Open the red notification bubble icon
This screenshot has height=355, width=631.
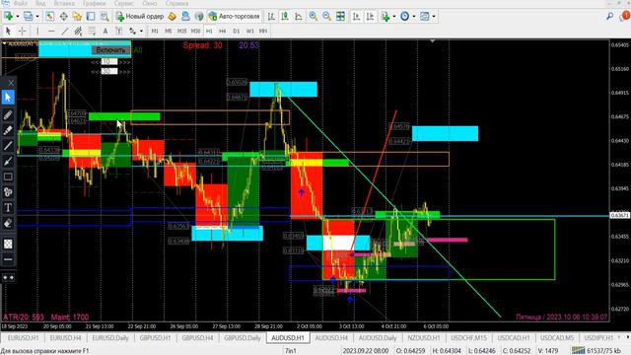625,16
